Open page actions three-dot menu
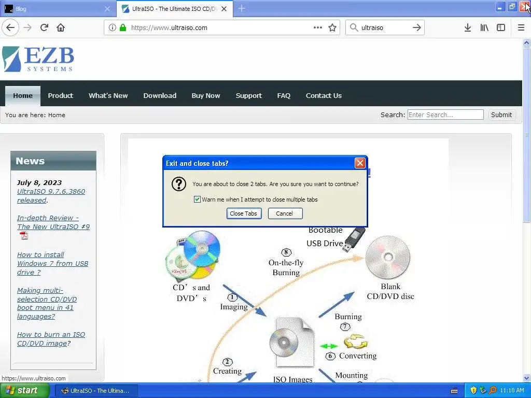 coord(318,27)
